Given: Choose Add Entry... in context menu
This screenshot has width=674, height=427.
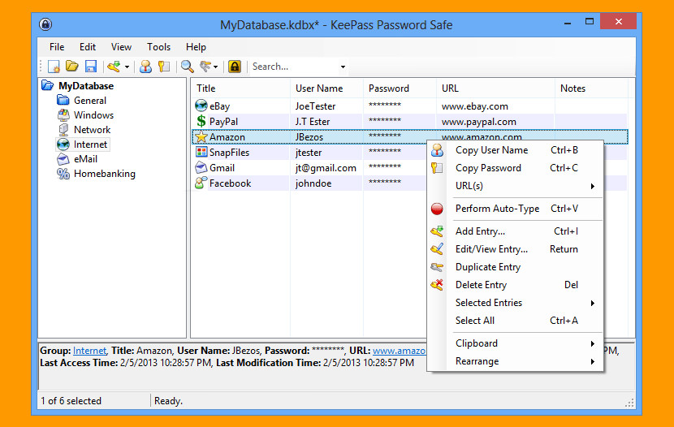Looking at the screenshot, I should (516, 231).
